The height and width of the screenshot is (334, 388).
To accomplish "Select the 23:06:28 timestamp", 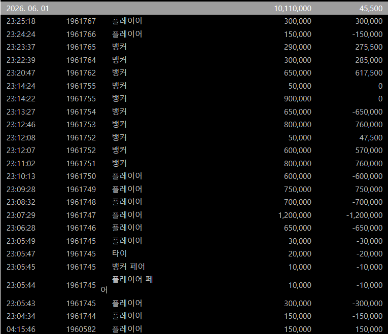I will click(x=21, y=228).
